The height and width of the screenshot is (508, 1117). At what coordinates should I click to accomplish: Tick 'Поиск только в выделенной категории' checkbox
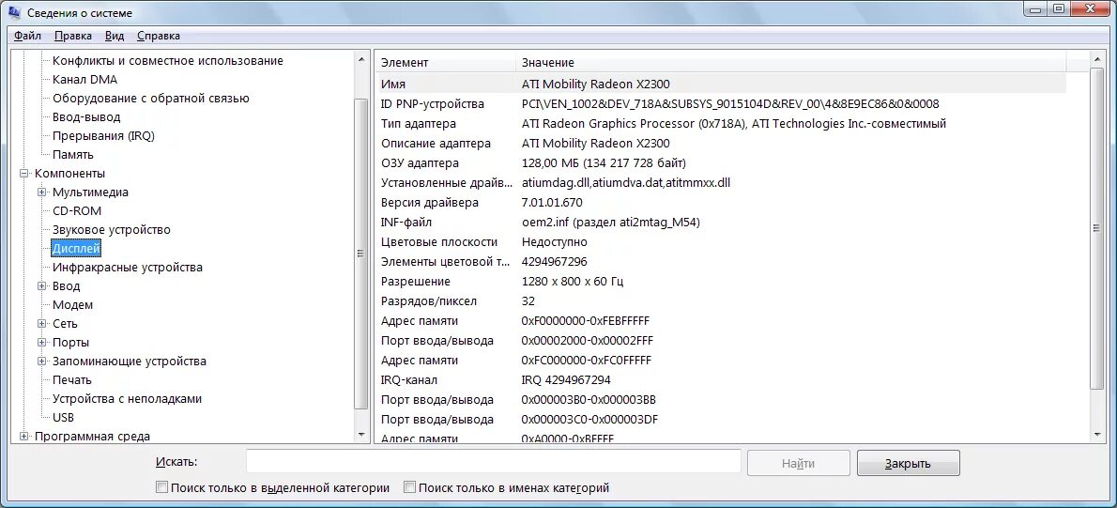click(x=161, y=488)
